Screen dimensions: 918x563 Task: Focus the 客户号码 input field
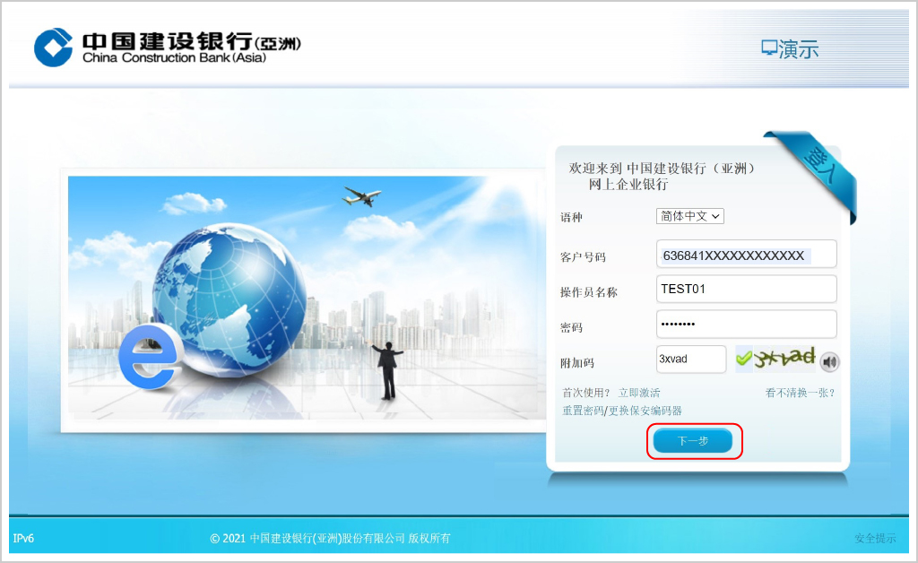click(x=747, y=255)
